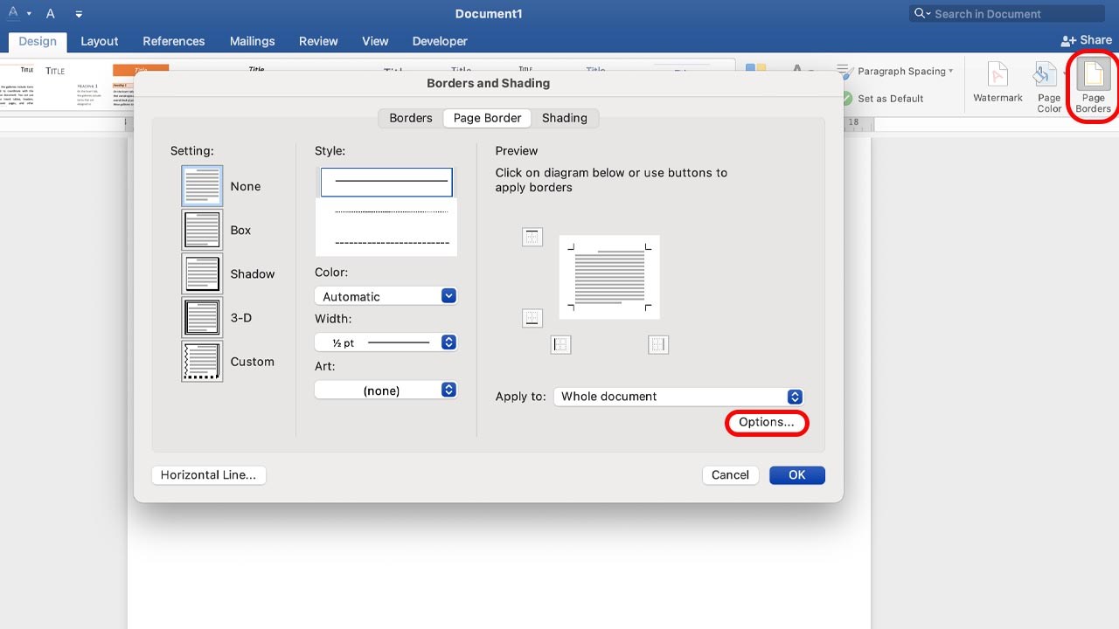Select the None border setting icon

(x=202, y=186)
